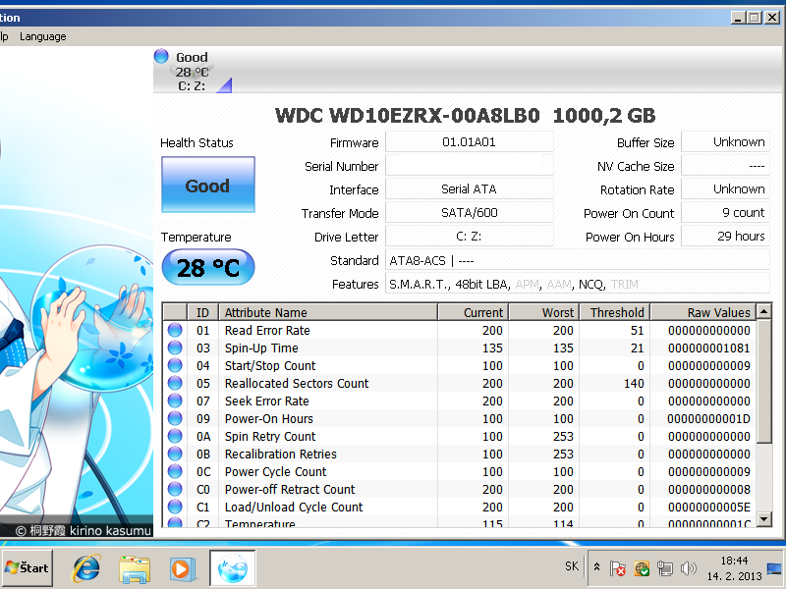Click the ID column header
Viewport: 786px width, 589px height.
(x=202, y=312)
